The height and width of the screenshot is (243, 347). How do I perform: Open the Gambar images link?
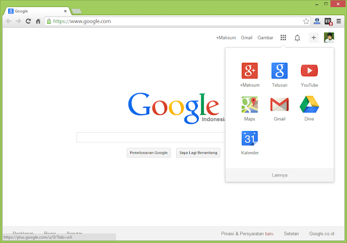(x=265, y=38)
